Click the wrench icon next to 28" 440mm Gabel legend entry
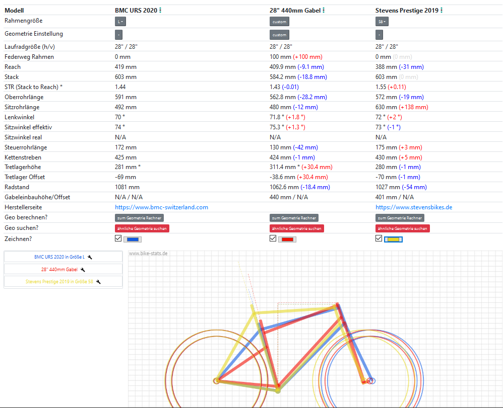The height and width of the screenshot is (408, 503). 83,270
